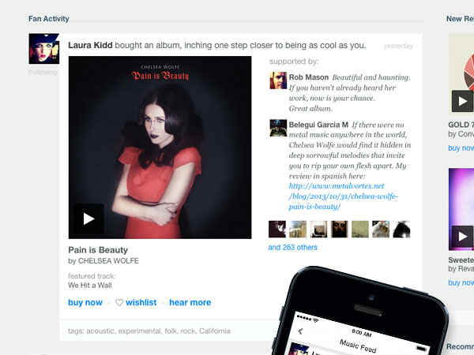Click buy now under Pain is Beauty
This screenshot has height=355, width=474.
[x=85, y=302]
